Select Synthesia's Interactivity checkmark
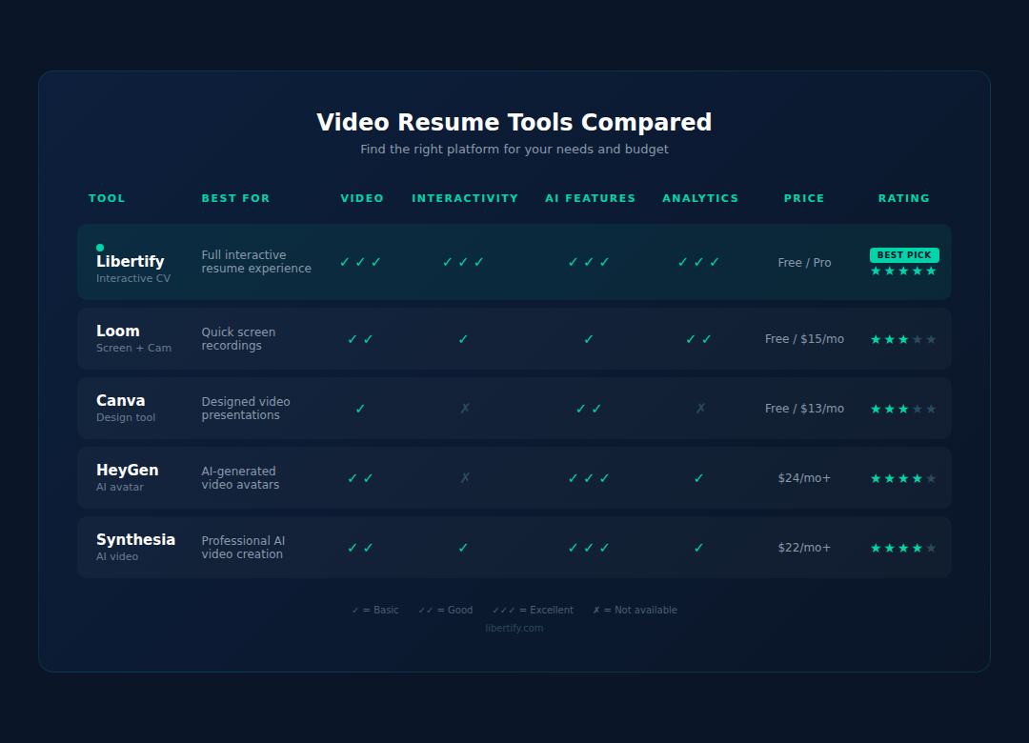This screenshot has width=1029, height=743. (463, 547)
